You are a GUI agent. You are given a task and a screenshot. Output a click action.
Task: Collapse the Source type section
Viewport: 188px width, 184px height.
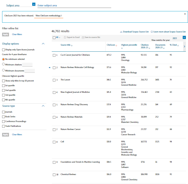[43, 106]
